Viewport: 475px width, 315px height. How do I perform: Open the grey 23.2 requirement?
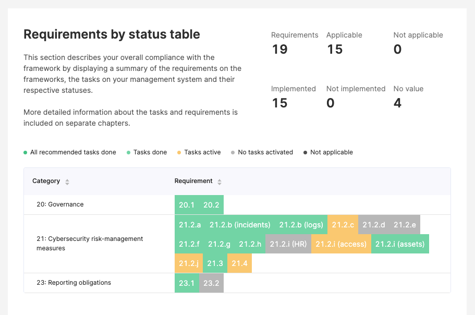tap(211, 283)
